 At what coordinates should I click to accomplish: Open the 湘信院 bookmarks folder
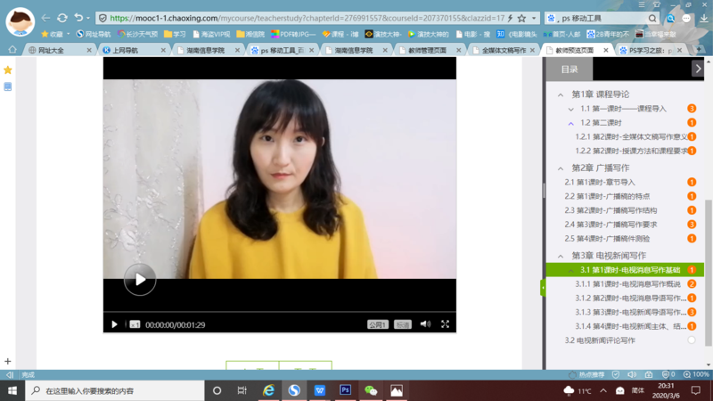250,34
